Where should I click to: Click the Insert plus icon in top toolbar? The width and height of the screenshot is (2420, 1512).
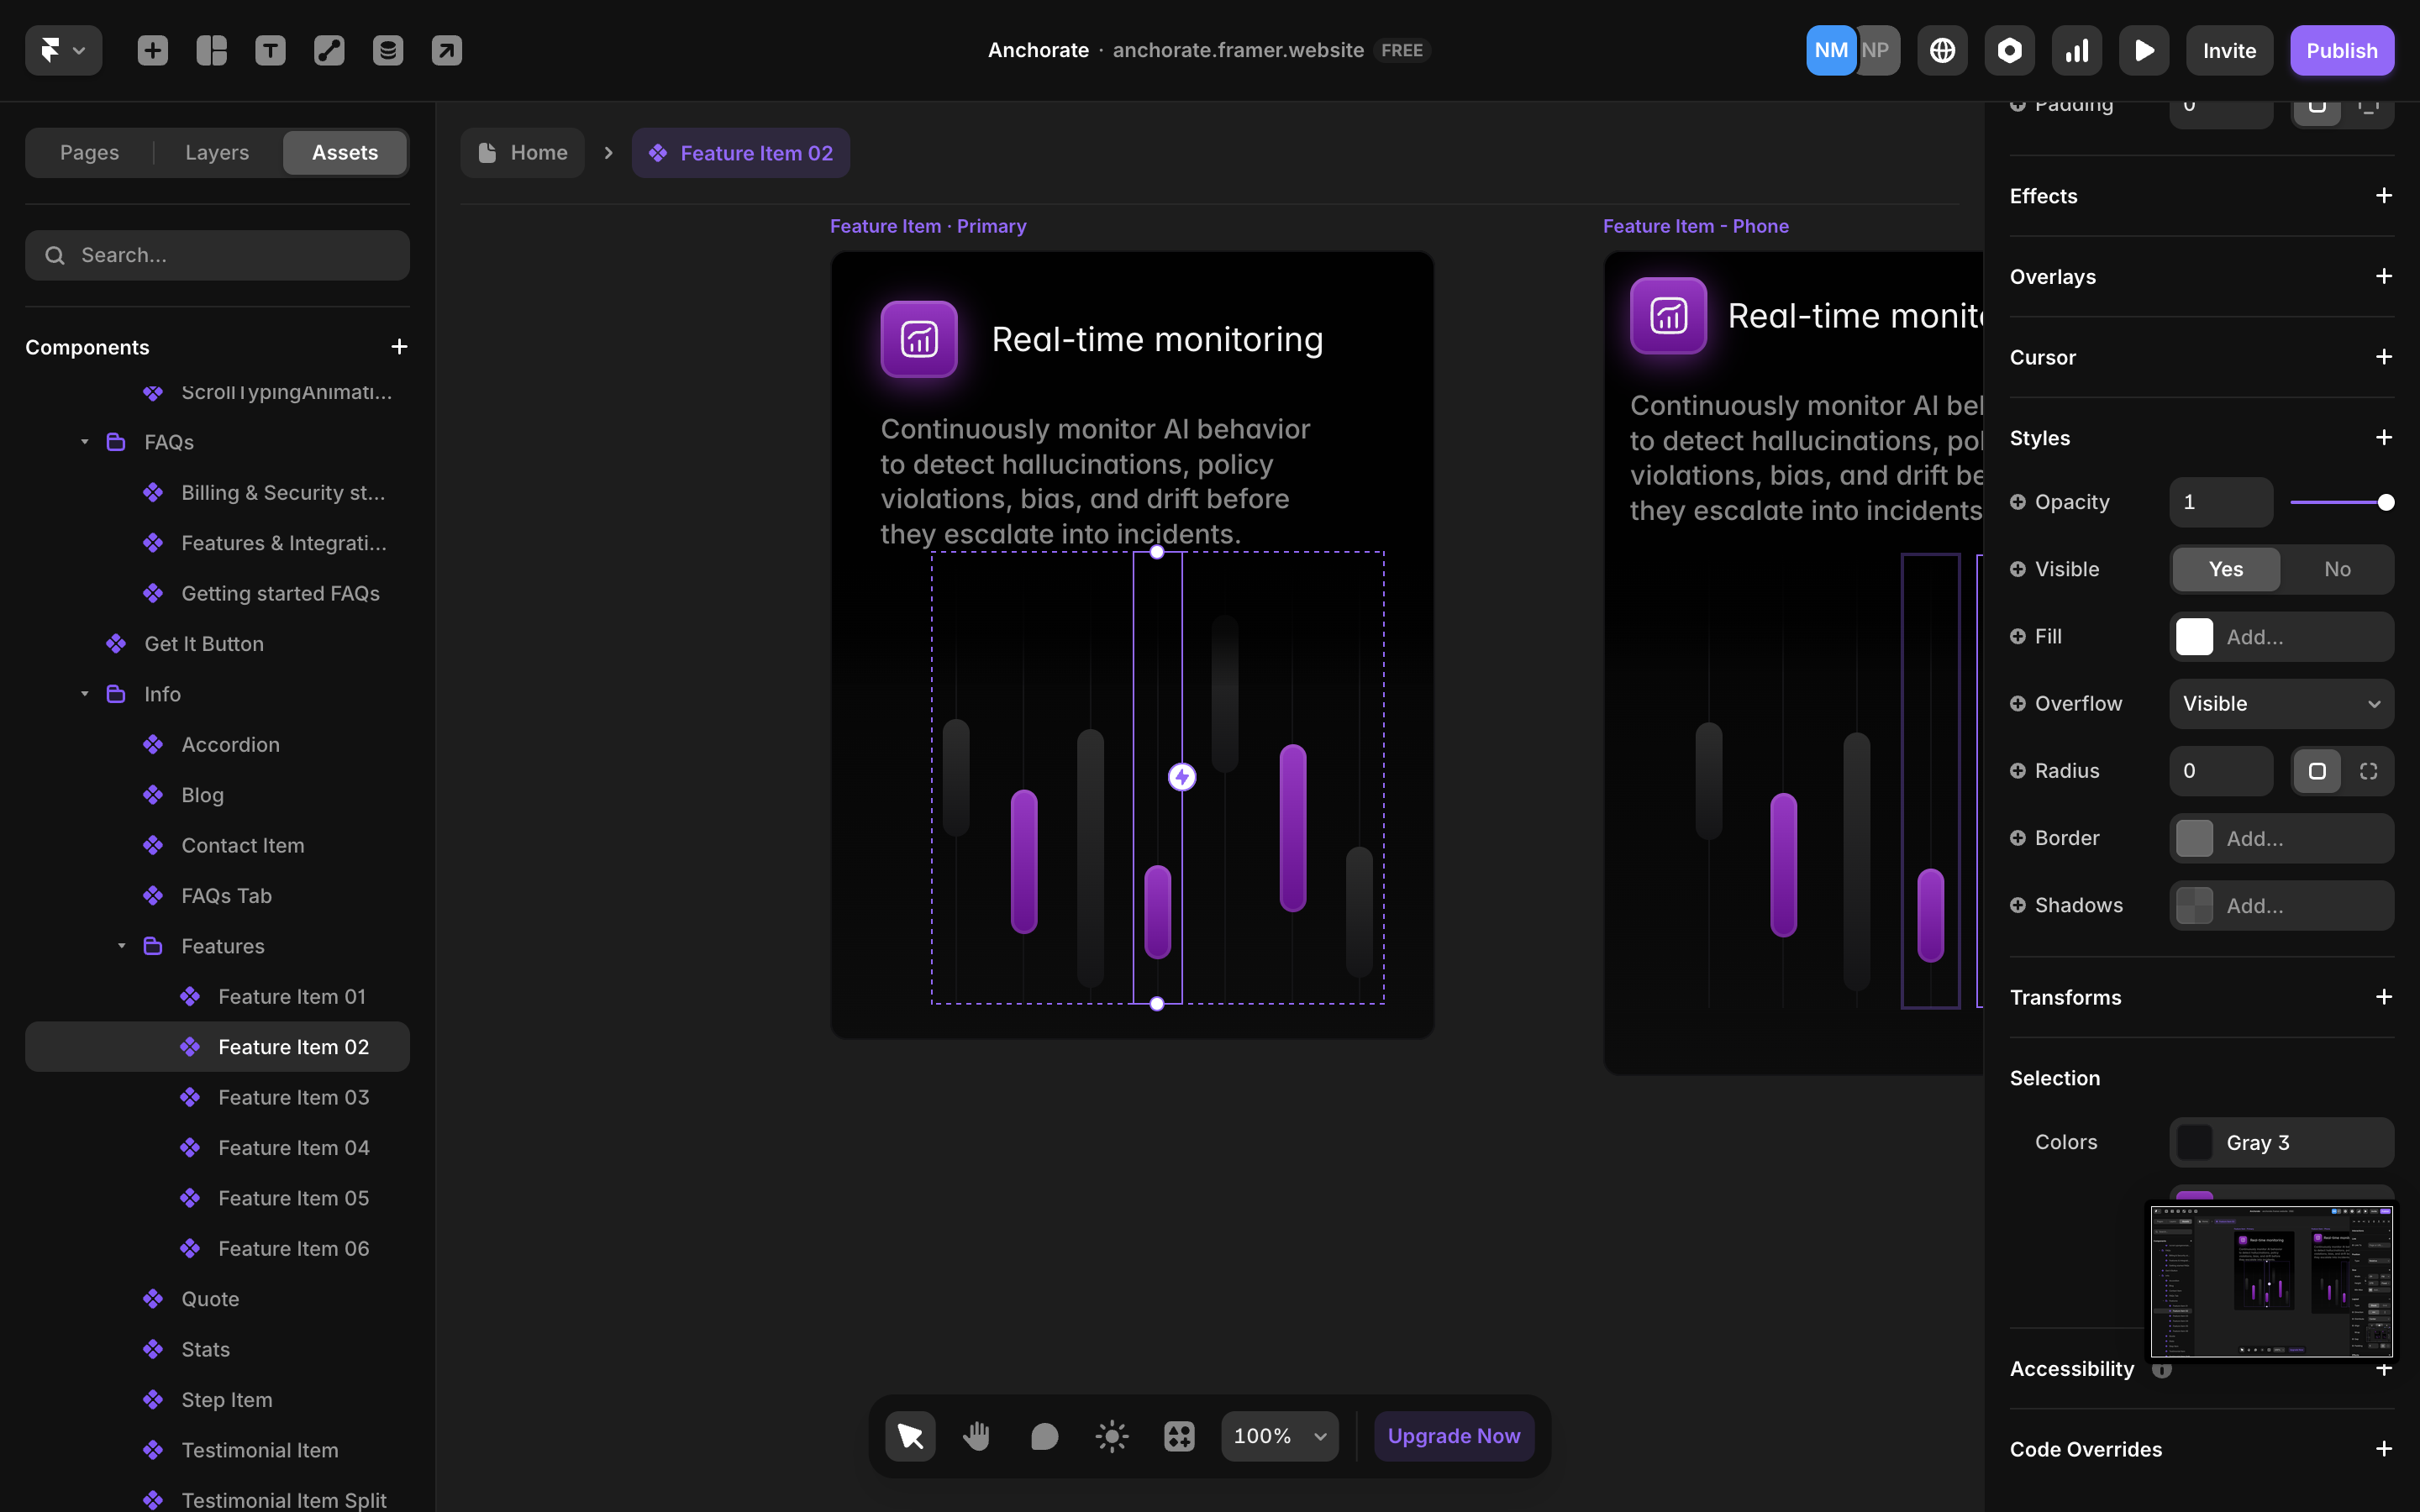[x=152, y=50]
